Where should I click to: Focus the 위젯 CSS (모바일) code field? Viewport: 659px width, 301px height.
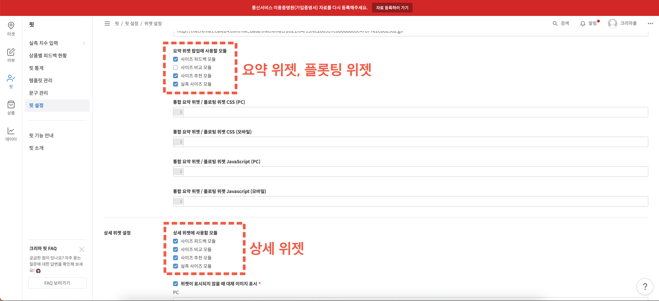point(410,142)
